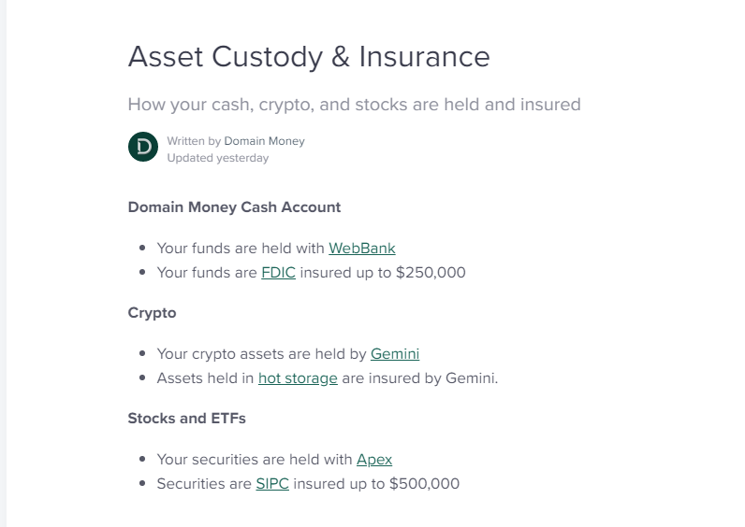Click the $500,000 insurance amount
This screenshot has height=527, width=745.
pyautogui.click(x=424, y=484)
